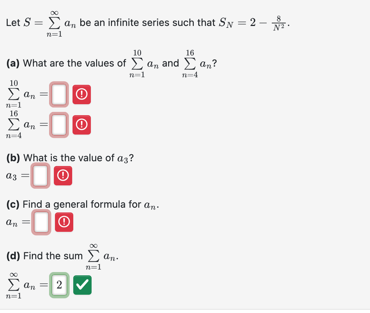Screen dimensions: 370x313
Task: Select the red warning badge in part (a) top row
Action: pos(81,94)
